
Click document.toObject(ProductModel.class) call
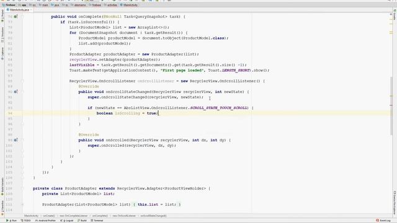point(184,38)
